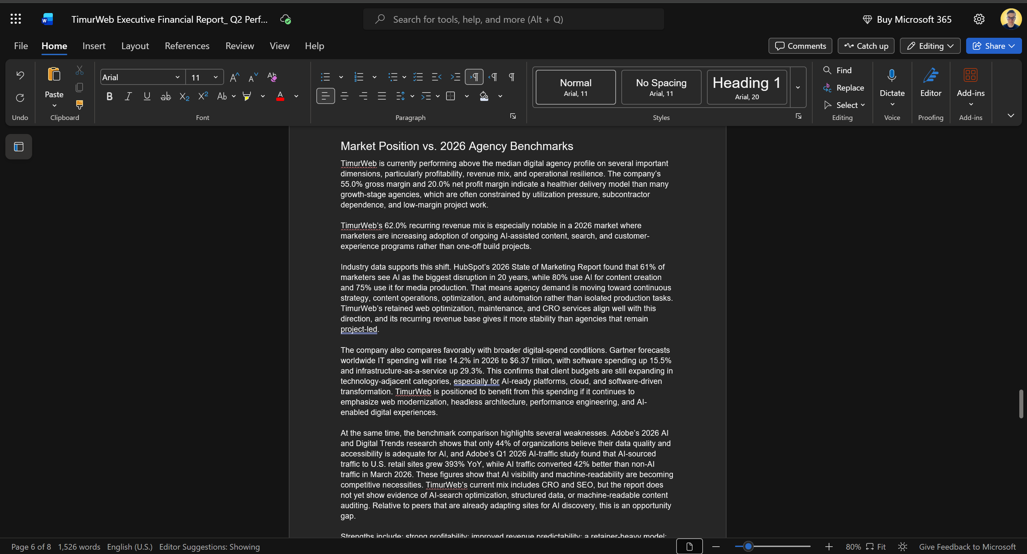This screenshot has height=554, width=1027.
Task: Insert a checklist
Action: pyautogui.click(x=418, y=77)
